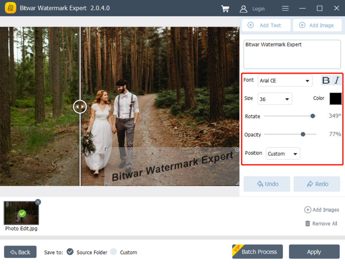Remove Photo Edit.jpg thumbnail with X
Viewport: 345px width, 264px height.
(x=38, y=202)
